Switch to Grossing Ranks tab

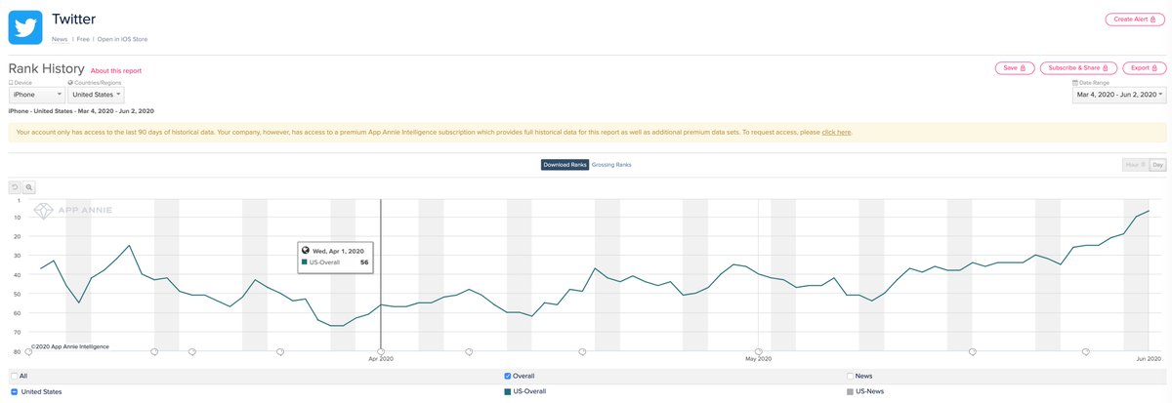[x=611, y=165]
